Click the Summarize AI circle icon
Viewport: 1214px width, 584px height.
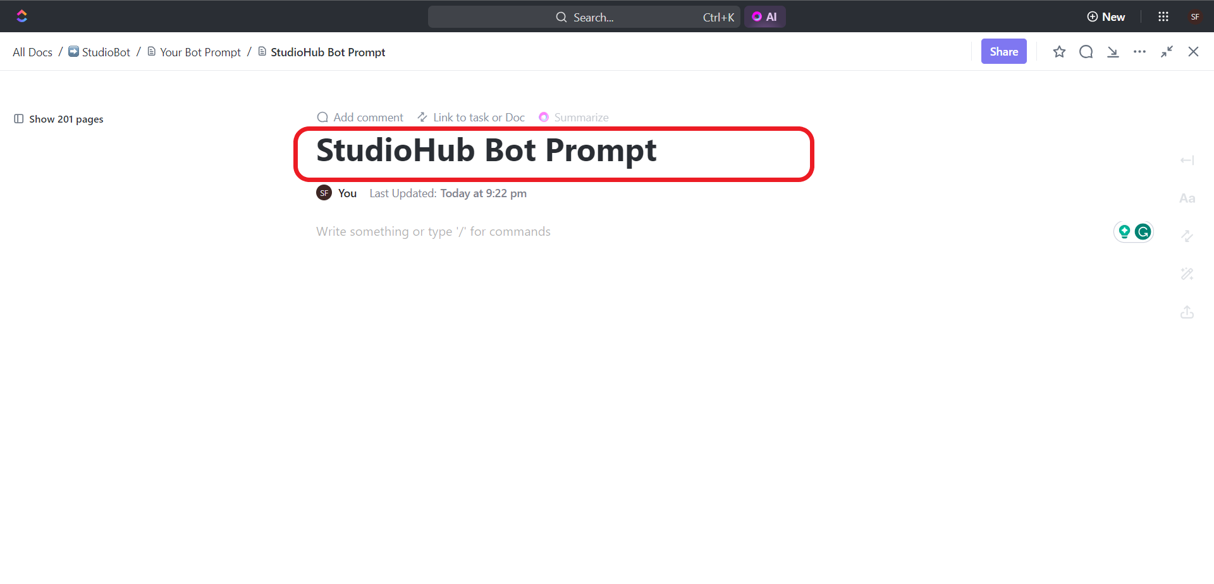(544, 118)
